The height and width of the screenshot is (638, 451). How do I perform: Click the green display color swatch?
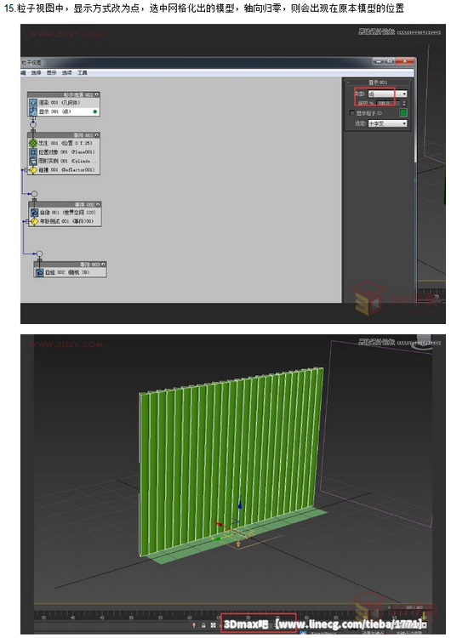click(x=403, y=112)
